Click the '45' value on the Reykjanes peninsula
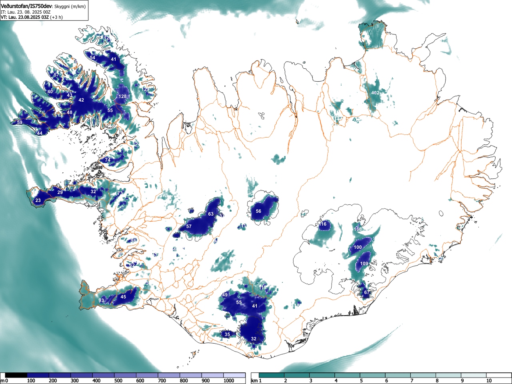512x384 pixels. [123, 297]
